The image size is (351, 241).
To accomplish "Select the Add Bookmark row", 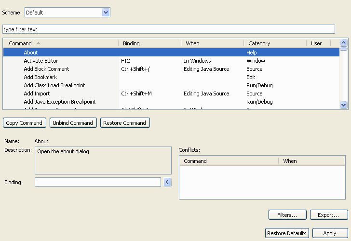I will [x=40, y=77].
